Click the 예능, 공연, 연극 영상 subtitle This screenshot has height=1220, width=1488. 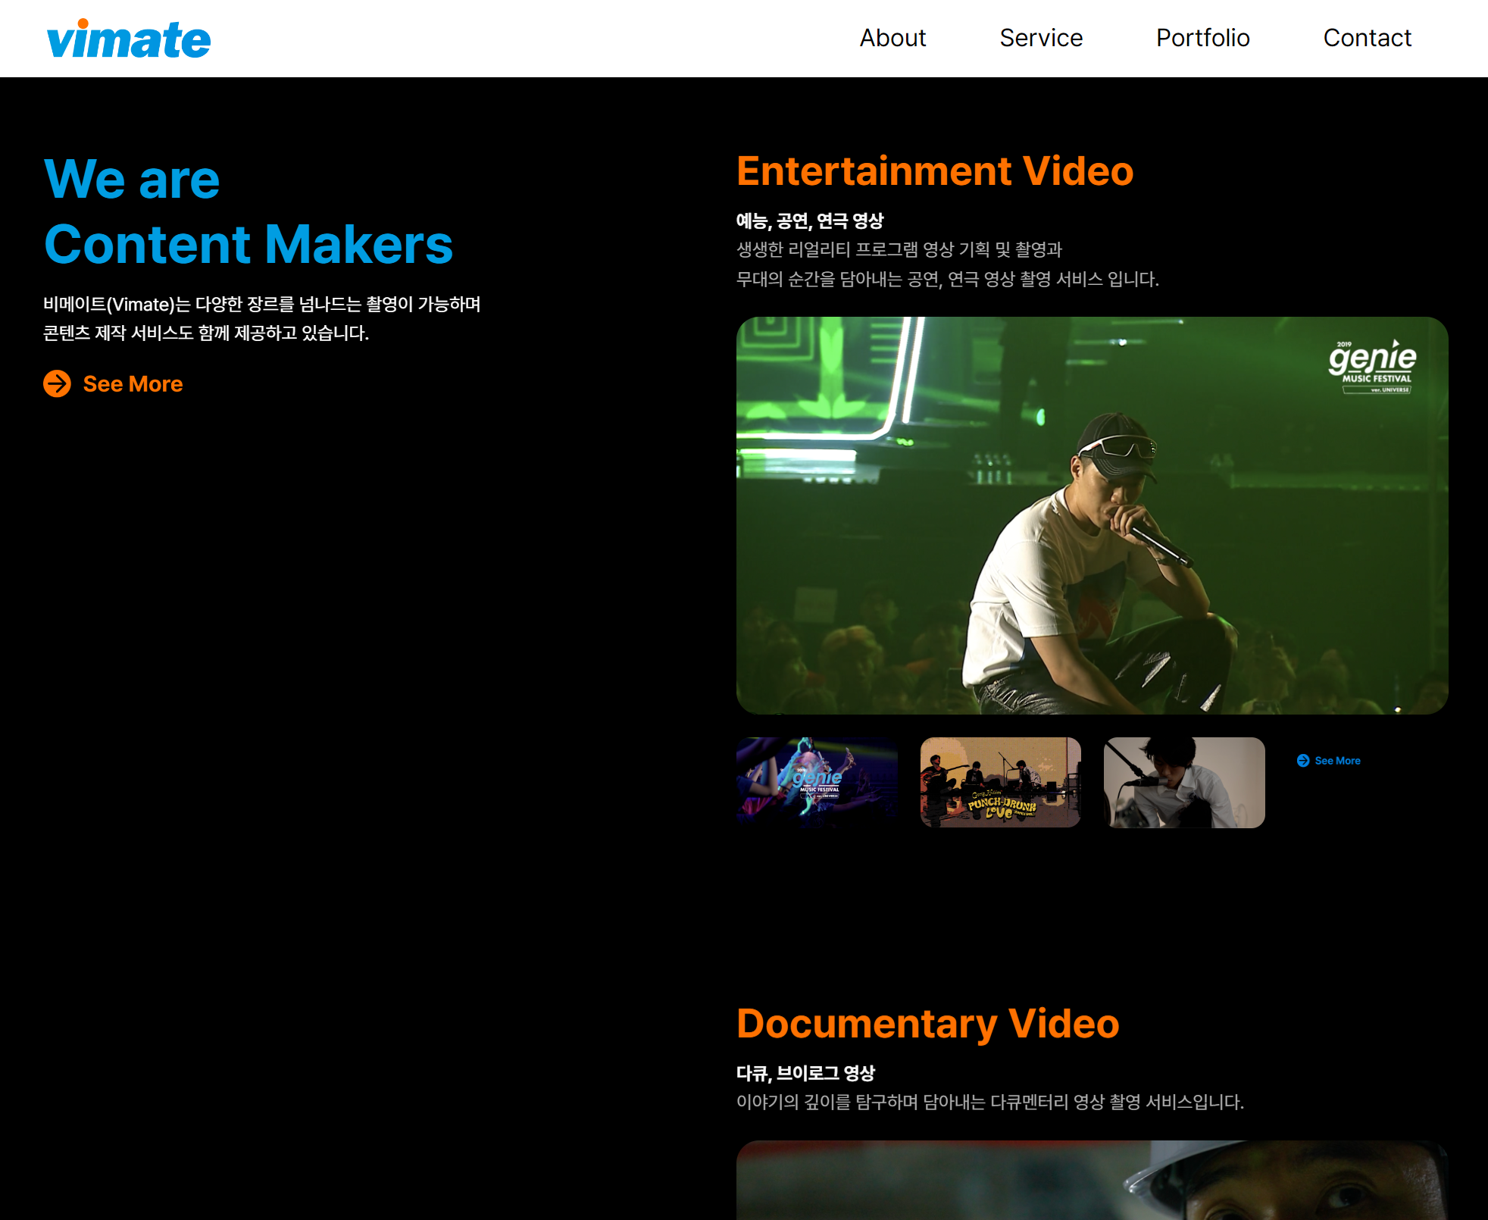tap(810, 221)
